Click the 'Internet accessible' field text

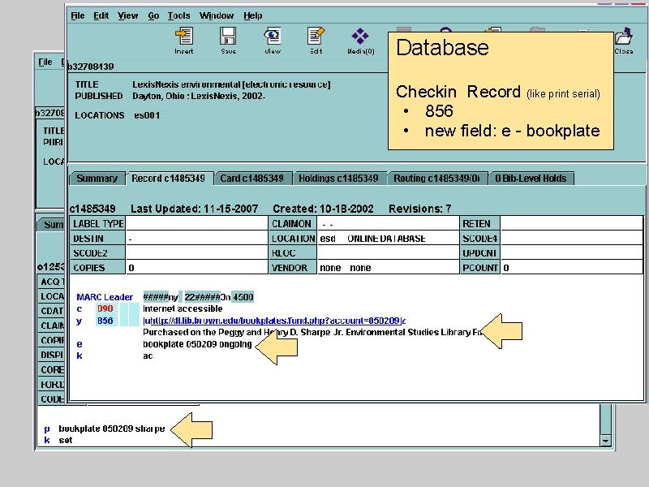click(183, 308)
